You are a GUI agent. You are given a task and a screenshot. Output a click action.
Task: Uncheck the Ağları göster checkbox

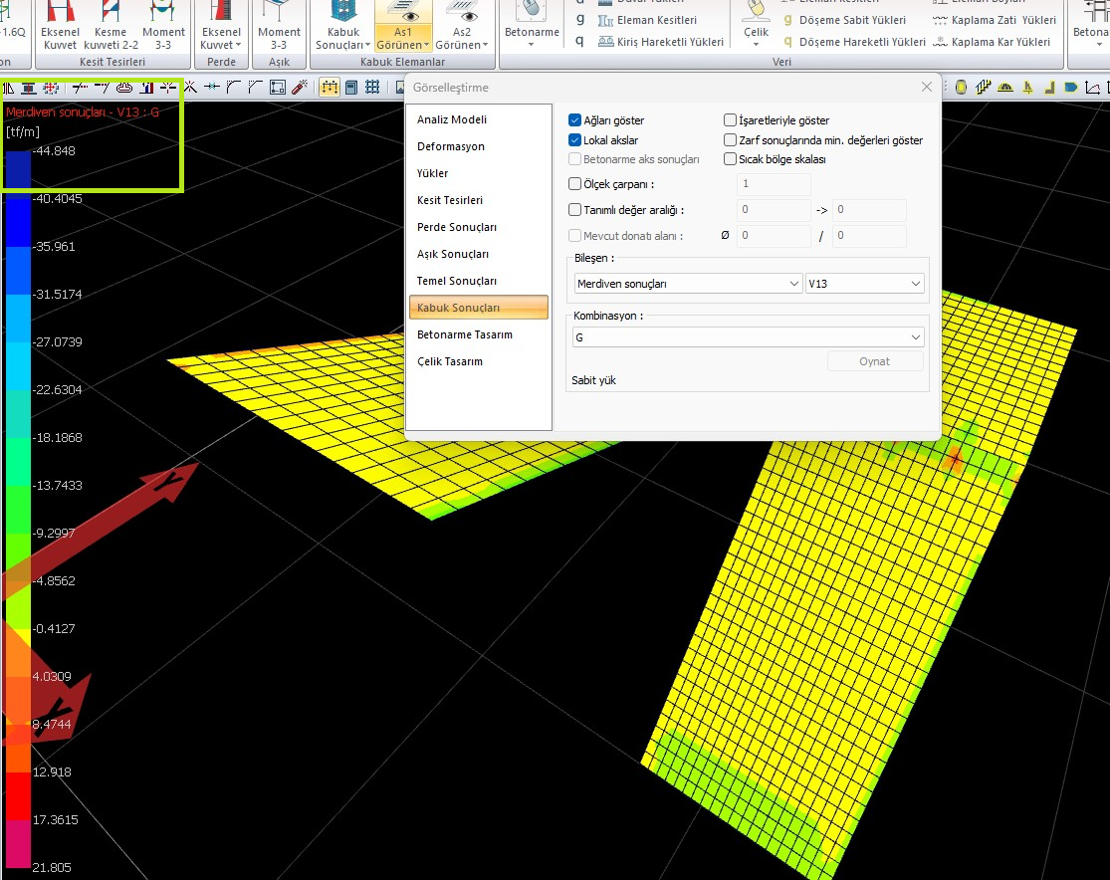(574, 120)
